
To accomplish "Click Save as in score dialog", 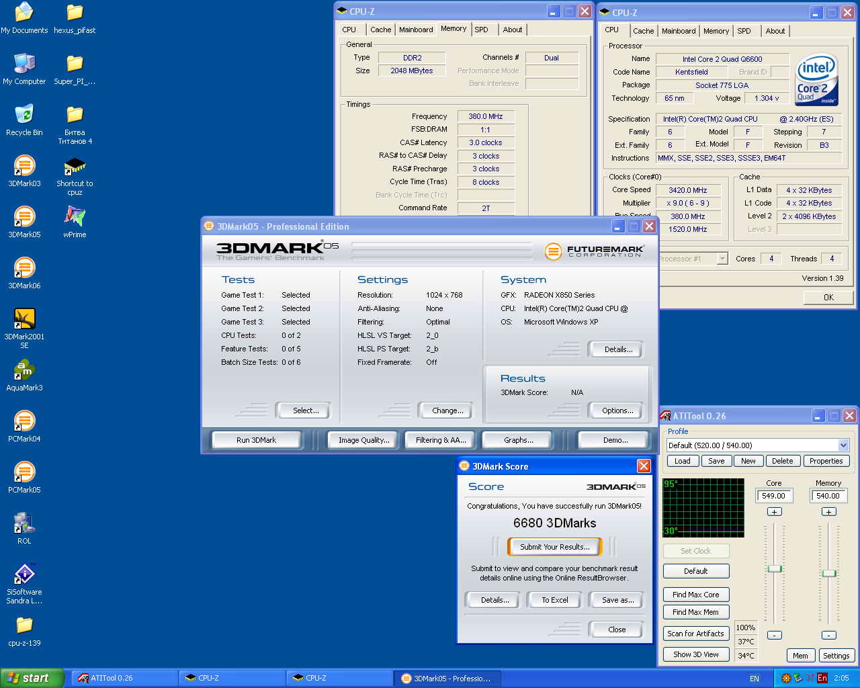I will [x=617, y=600].
